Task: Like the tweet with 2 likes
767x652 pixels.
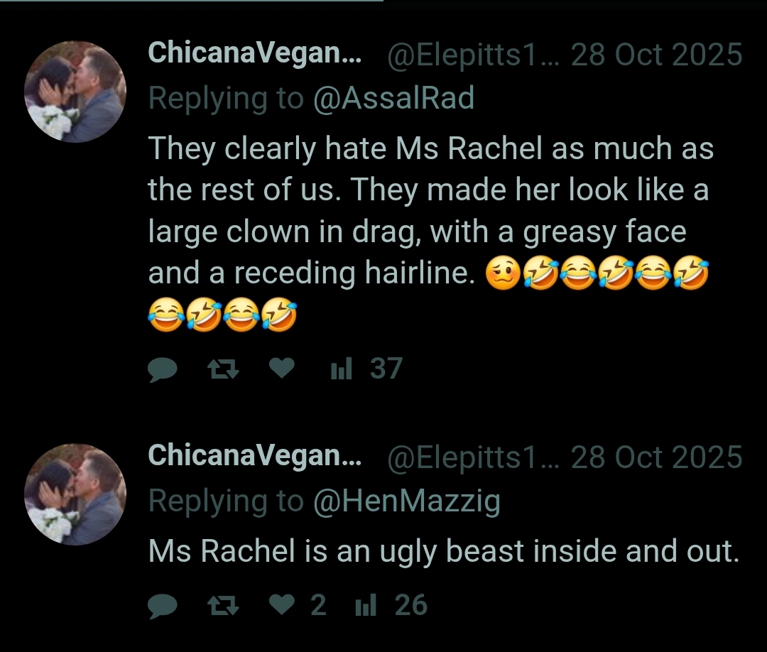Action: (282, 604)
